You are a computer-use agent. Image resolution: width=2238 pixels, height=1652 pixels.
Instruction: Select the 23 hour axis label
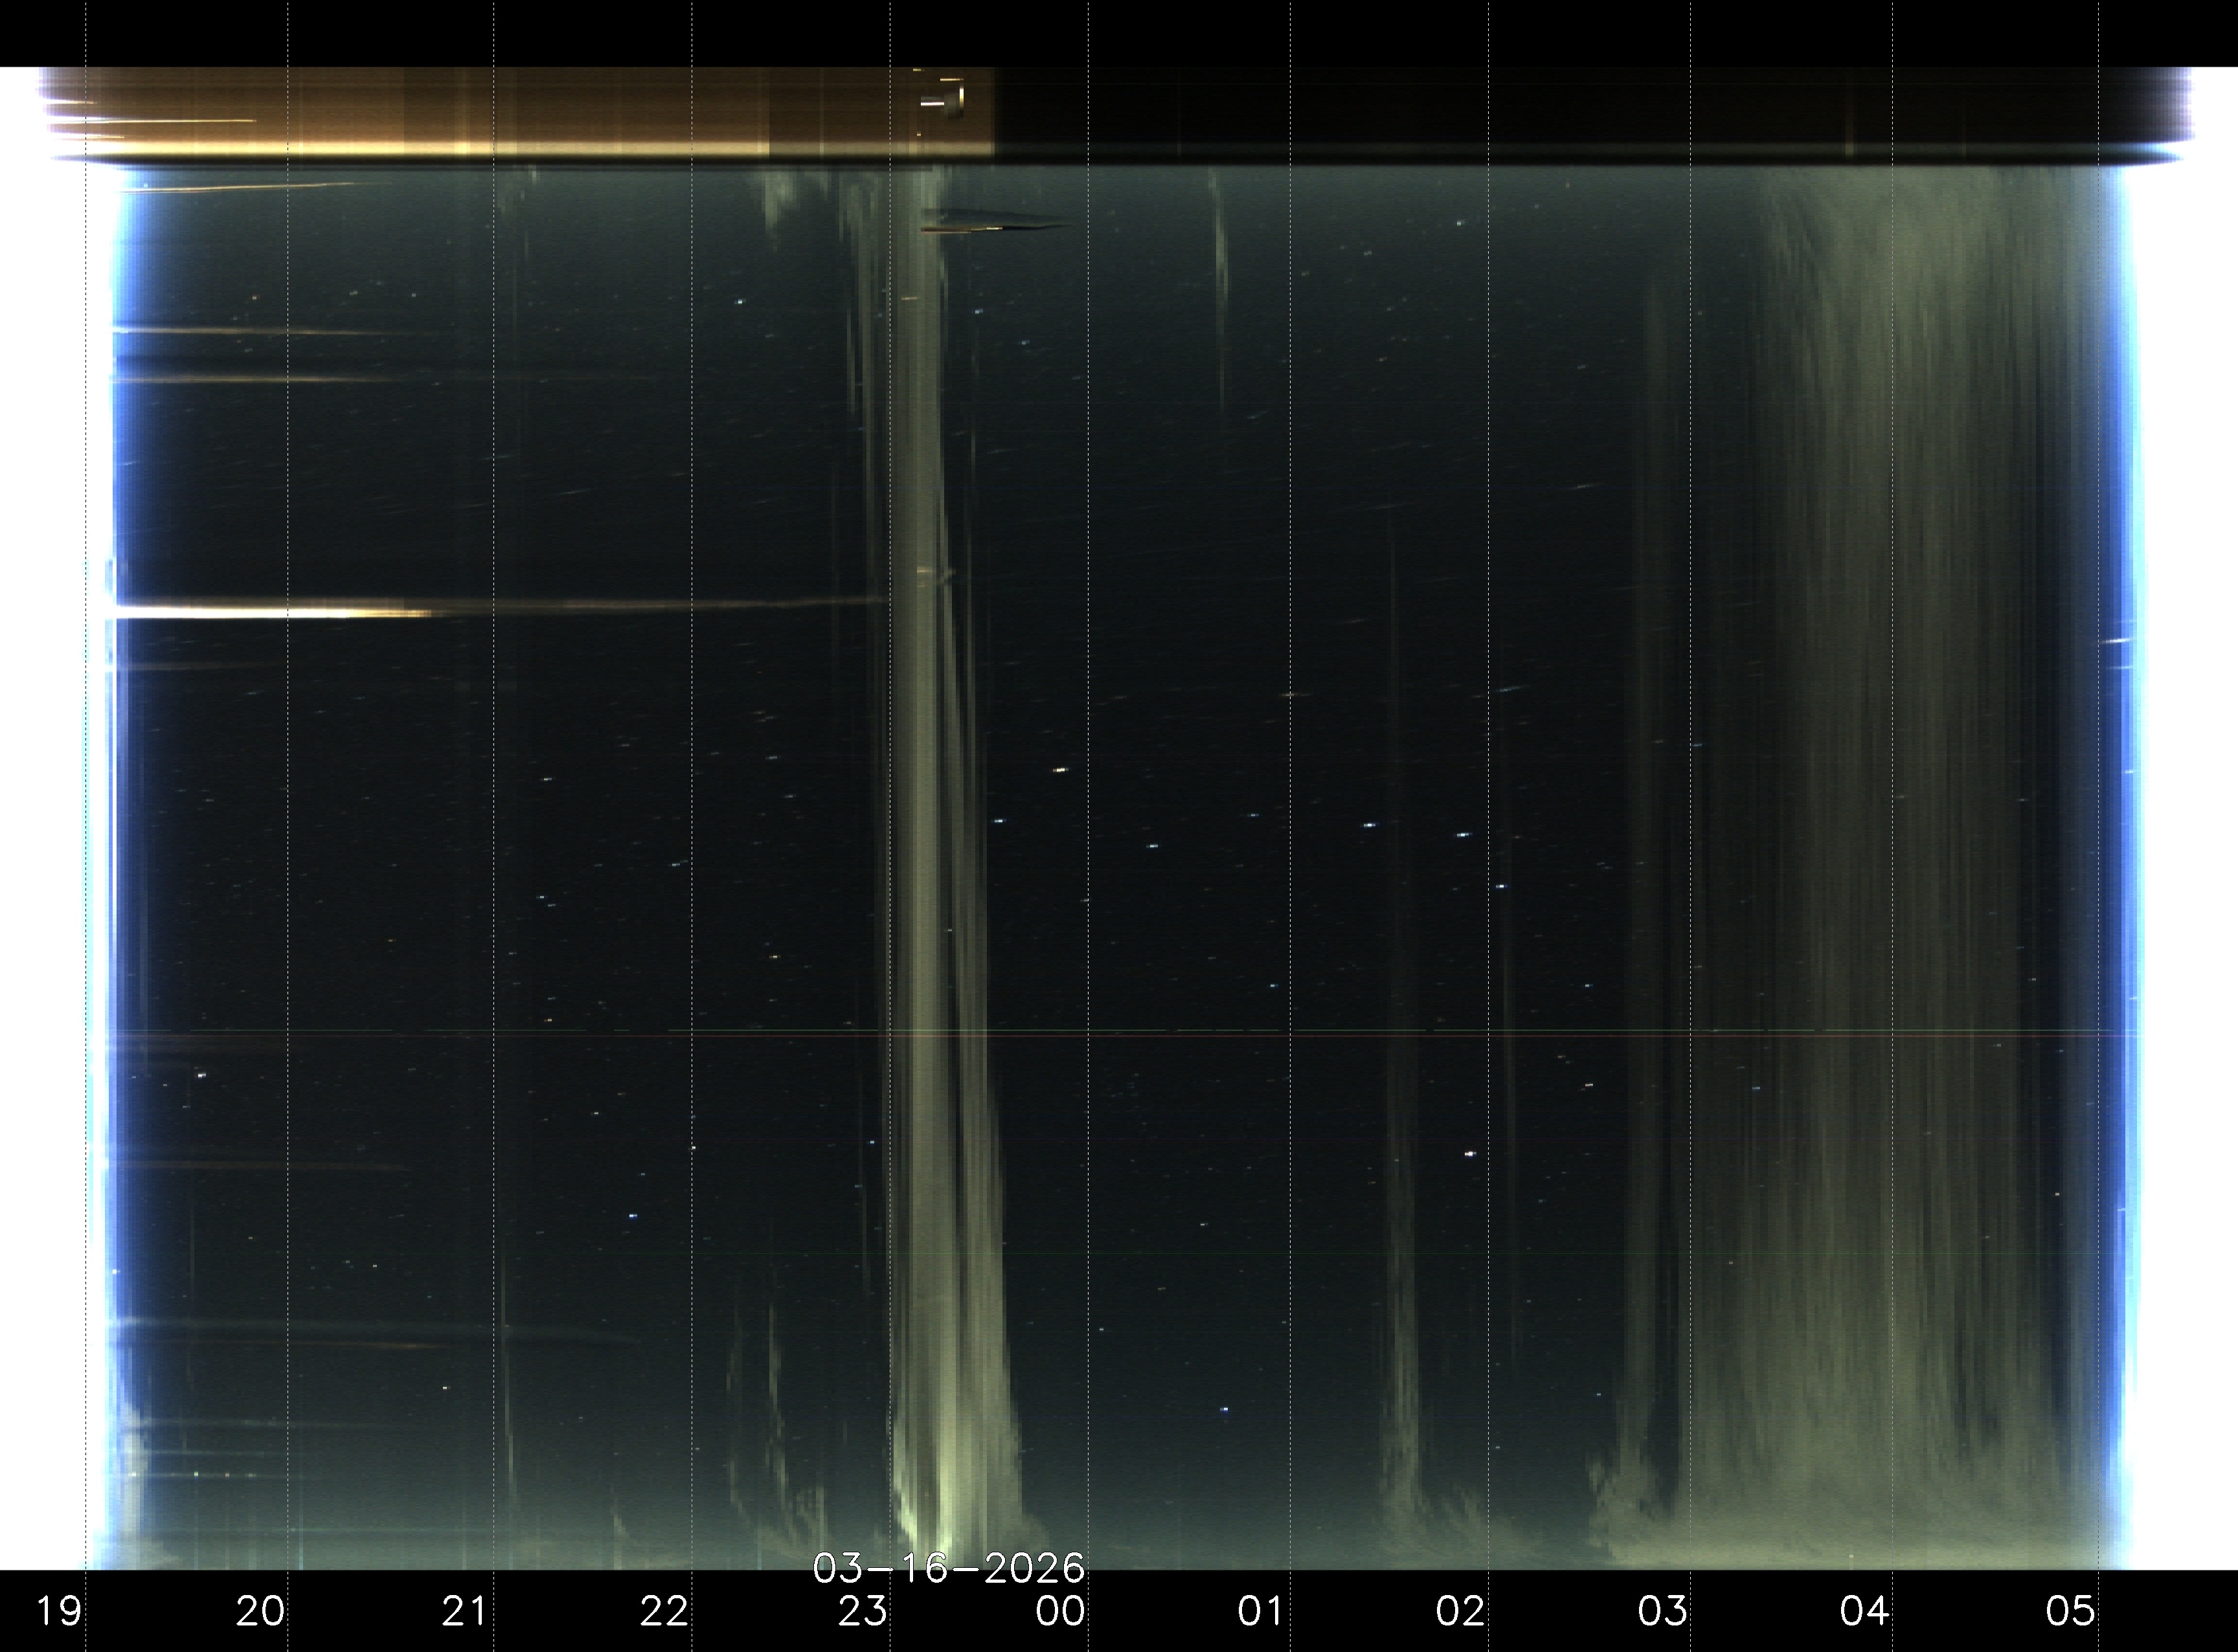[x=863, y=1611]
